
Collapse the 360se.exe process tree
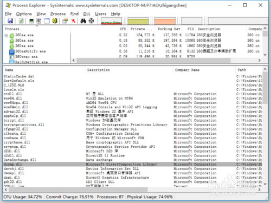7,36
